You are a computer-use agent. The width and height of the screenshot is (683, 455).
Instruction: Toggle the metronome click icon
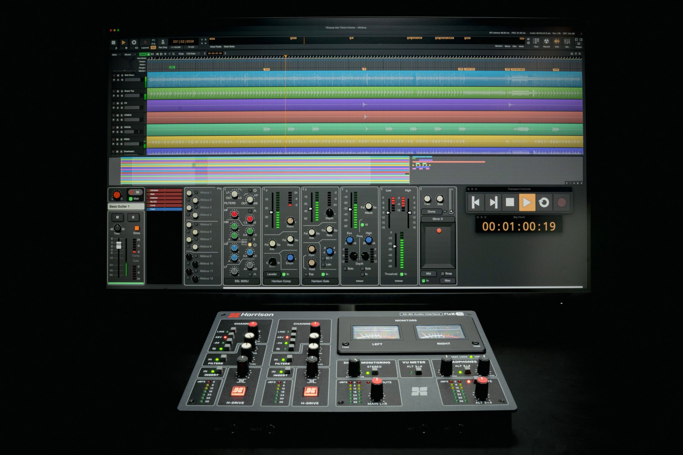[x=163, y=42]
